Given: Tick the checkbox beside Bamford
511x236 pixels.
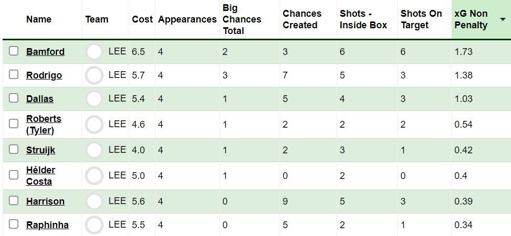Looking at the screenshot, I should pyautogui.click(x=14, y=51).
